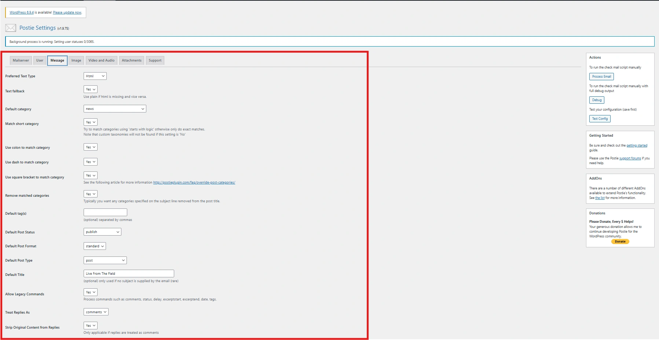Click the Allow Legacy Commands label

(25, 294)
